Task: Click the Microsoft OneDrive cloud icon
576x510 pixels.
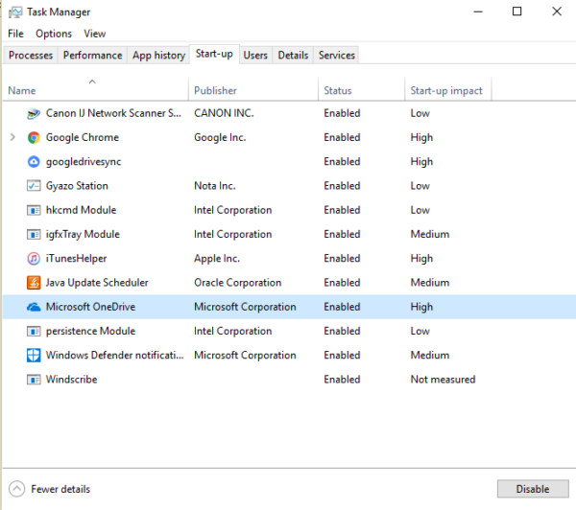Action: tap(34, 307)
